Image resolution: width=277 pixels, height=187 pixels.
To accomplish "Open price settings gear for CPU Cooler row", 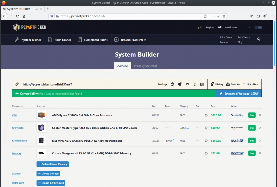I will click(206, 128).
